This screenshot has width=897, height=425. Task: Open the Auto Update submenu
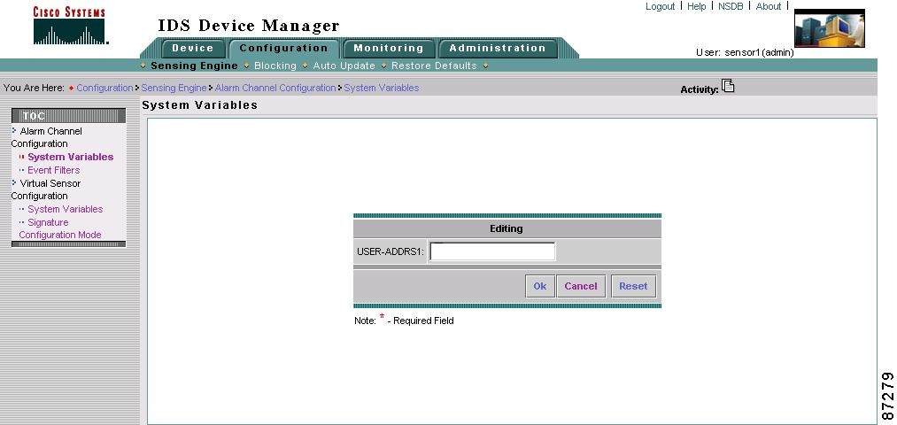coord(344,66)
